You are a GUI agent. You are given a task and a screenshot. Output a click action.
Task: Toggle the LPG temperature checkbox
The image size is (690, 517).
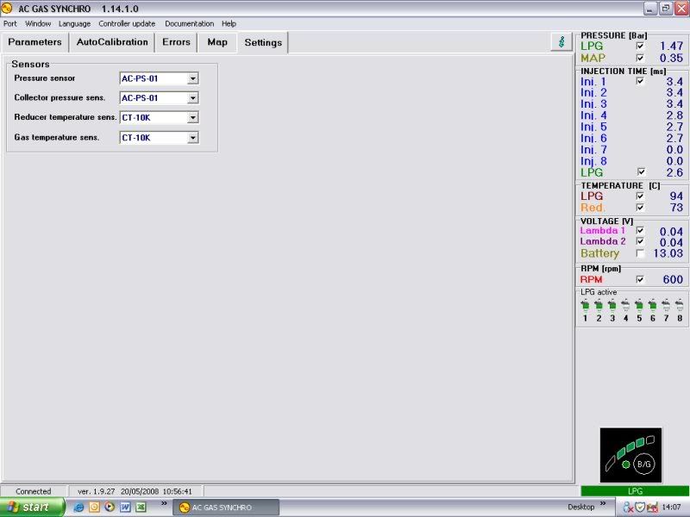coord(640,196)
